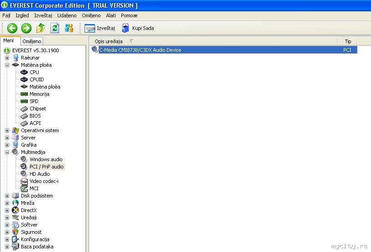Select C-Media CMI8738/C3DX Audio Device row

pyautogui.click(x=224, y=50)
